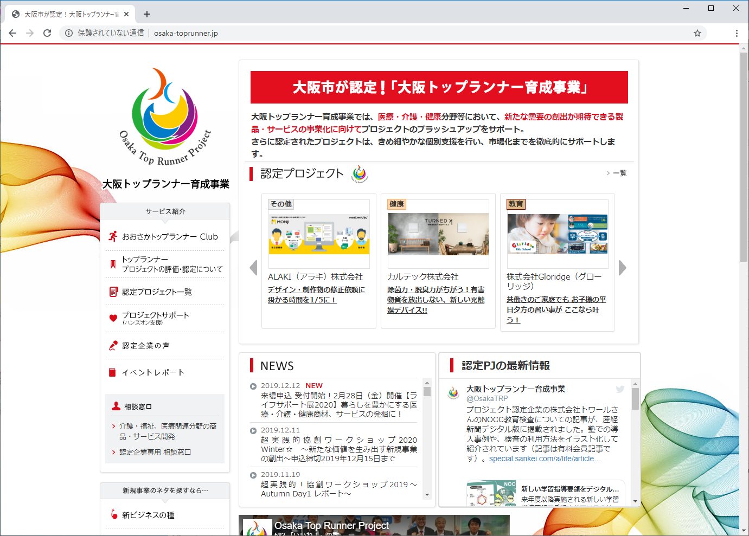Open 認定企業専用 相談窓口 link
The image size is (749, 536).
pyautogui.click(x=155, y=452)
